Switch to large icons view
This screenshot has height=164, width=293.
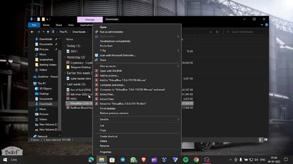[266, 140]
